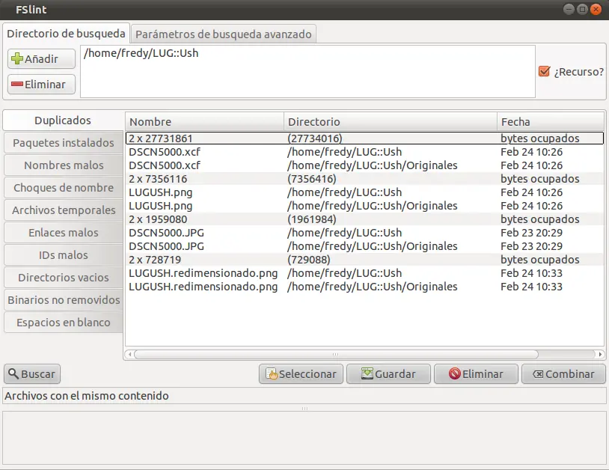Open the Enlaces malos side tab

(64, 233)
